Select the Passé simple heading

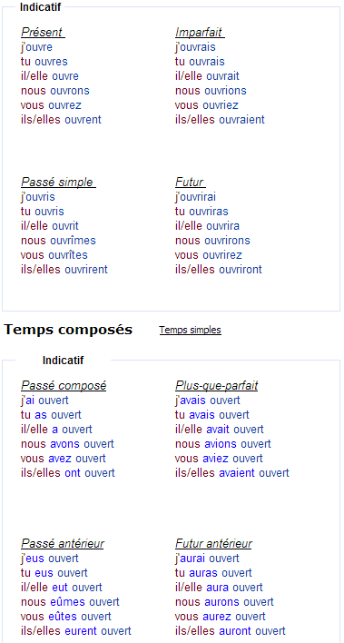coord(59,182)
